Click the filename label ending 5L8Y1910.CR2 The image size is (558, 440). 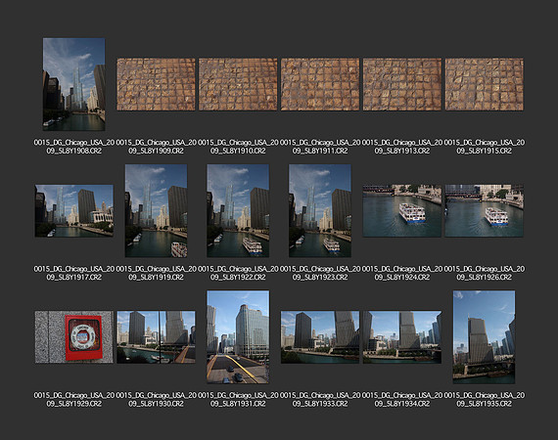(x=238, y=147)
